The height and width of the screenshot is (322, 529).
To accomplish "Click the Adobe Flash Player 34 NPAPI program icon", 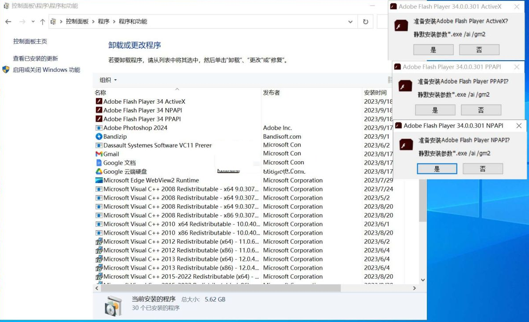I will coord(99,110).
